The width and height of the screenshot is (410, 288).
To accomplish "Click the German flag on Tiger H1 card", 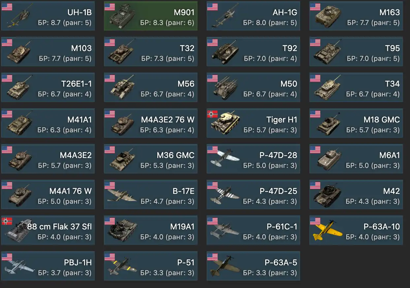I will (x=212, y=114).
